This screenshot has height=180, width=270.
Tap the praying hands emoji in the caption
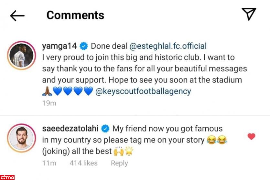(x=47, y=91)
